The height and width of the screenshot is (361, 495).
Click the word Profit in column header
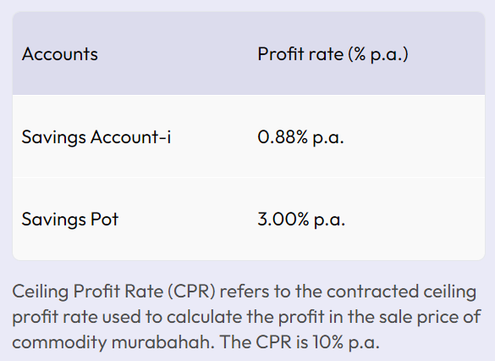[x=281, y=54]
